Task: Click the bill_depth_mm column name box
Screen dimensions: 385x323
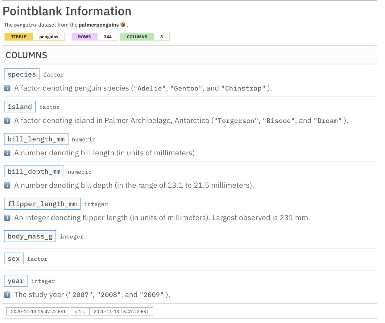Action: pyautogui.click(x=34, y=171)
